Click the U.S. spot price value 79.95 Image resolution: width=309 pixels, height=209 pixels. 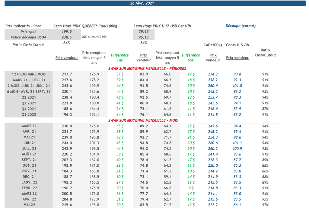click(x=143, y=32)
